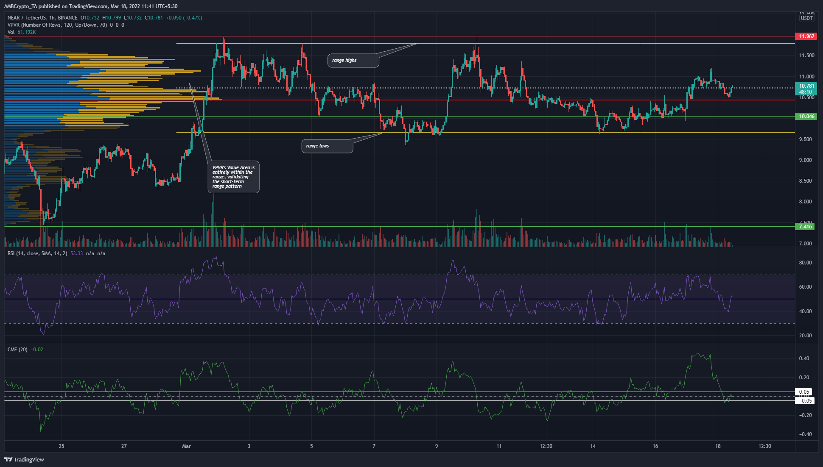
Task: Click the red 11.962 price label
Action: [x=806, y=36]
